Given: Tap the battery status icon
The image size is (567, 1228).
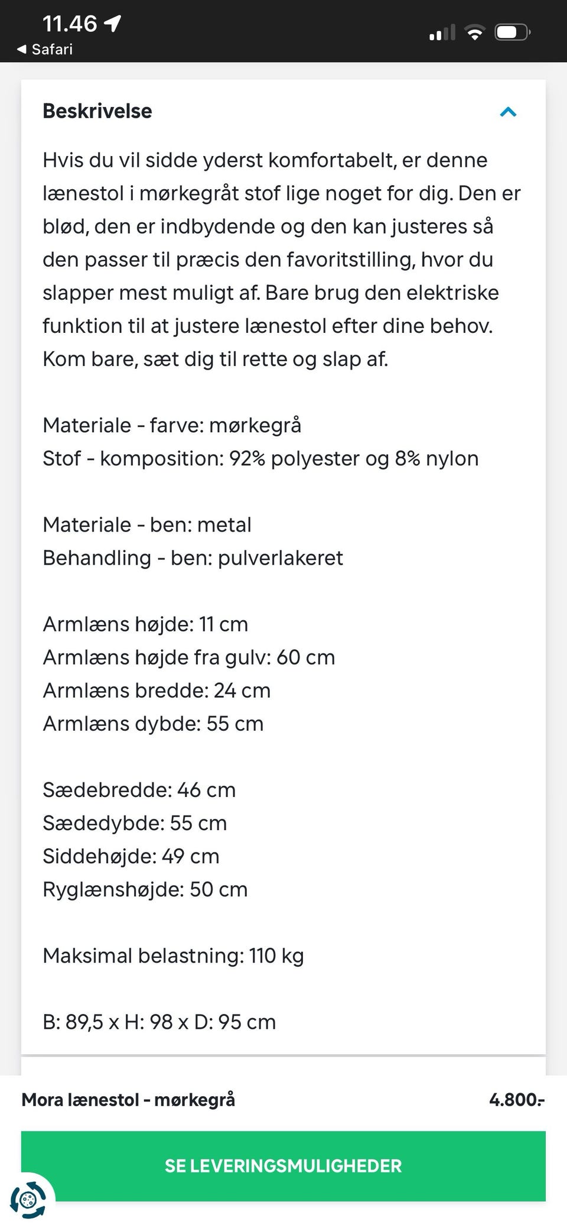Looking at the screenshot, I should click(513, 33).
